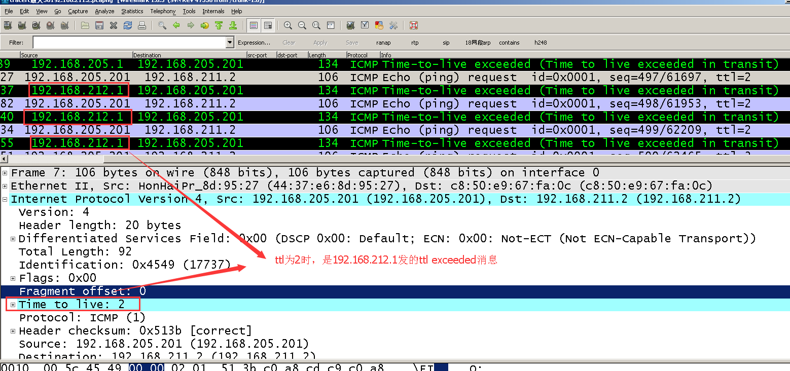This screenshot has height=371, width=790.
Task: Expand Differentiated Services Field node
Action: [13, 239]
